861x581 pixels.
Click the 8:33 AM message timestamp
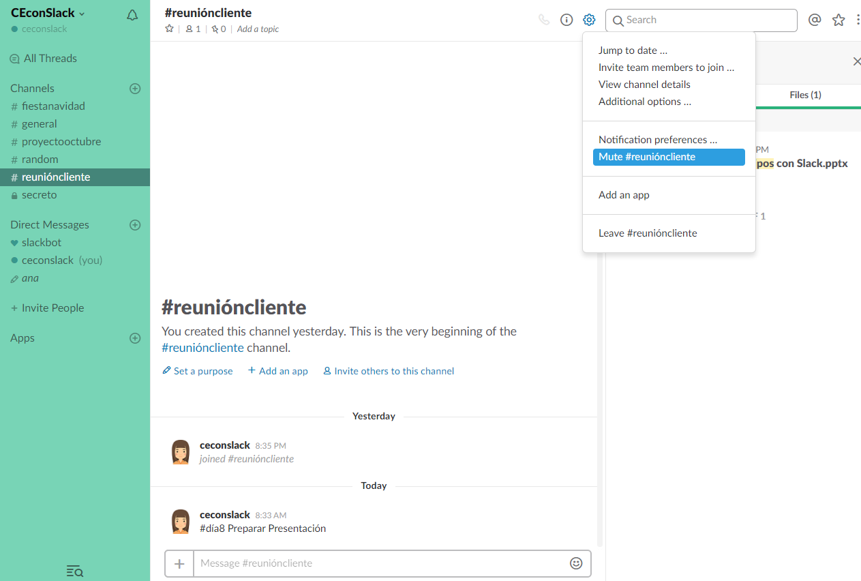[271, 516]
